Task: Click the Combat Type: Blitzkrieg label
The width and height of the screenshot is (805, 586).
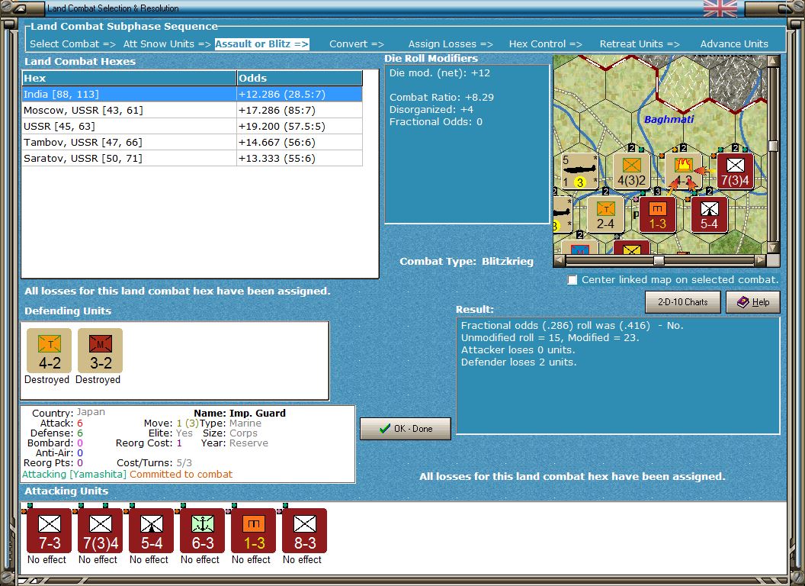Action: point(467,261)
